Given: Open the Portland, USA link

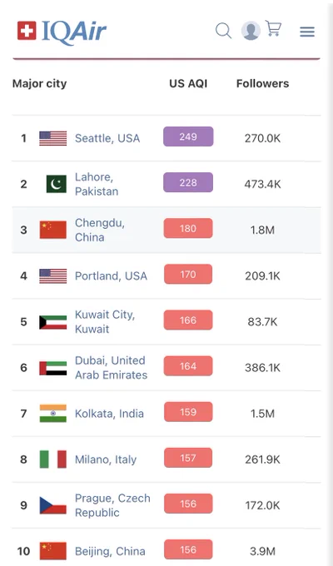Looking at the screenshot, I should 111,276.
